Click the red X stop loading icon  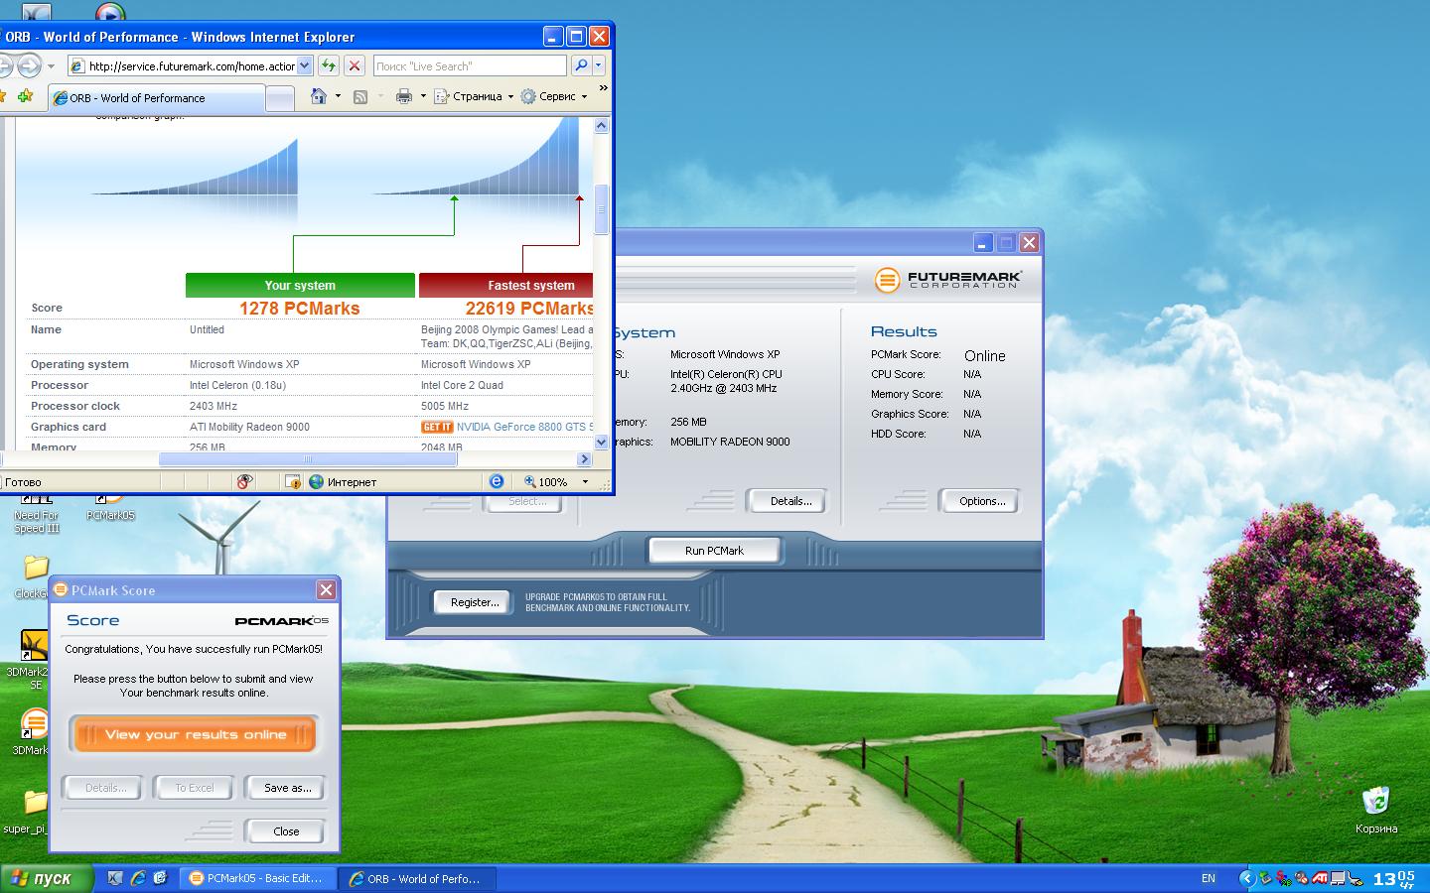(x=354, y=65)
